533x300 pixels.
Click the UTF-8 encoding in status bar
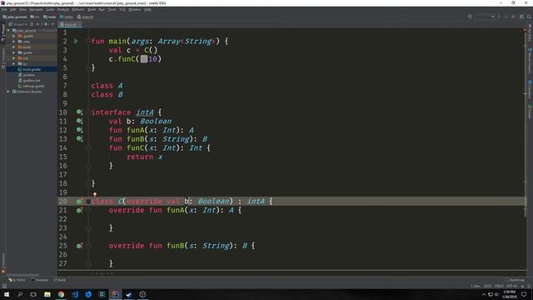tap(511, 286)
